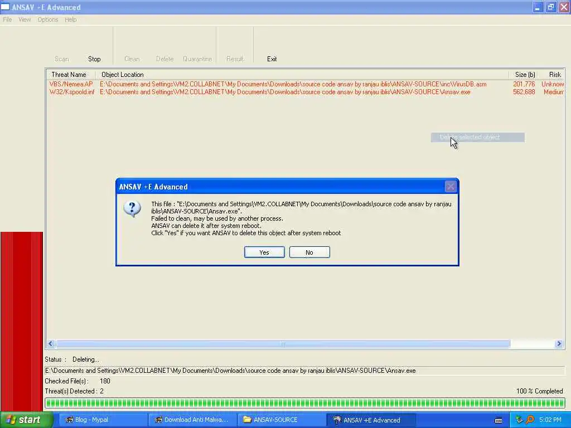This screenshot has height=428, width=571.
Task: Click ANSAV +E Advanced taskbar button
Action: coord(371,420)
